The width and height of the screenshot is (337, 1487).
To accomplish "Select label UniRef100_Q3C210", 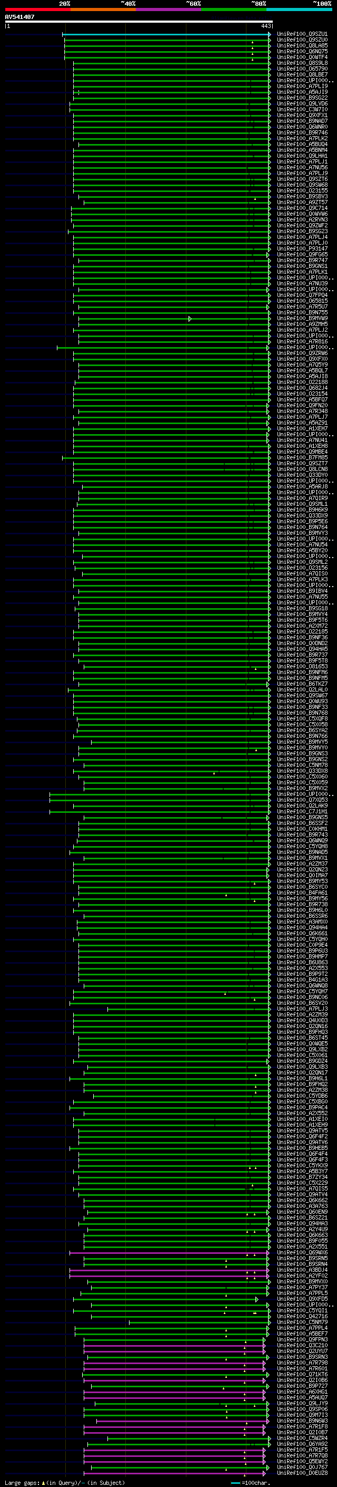I will [x=302, y=1345].
